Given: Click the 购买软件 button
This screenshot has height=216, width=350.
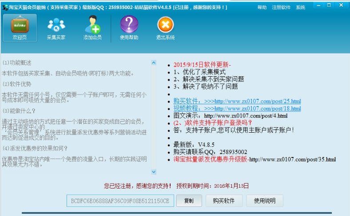Looking at the screenshot, I should [224, 200].
